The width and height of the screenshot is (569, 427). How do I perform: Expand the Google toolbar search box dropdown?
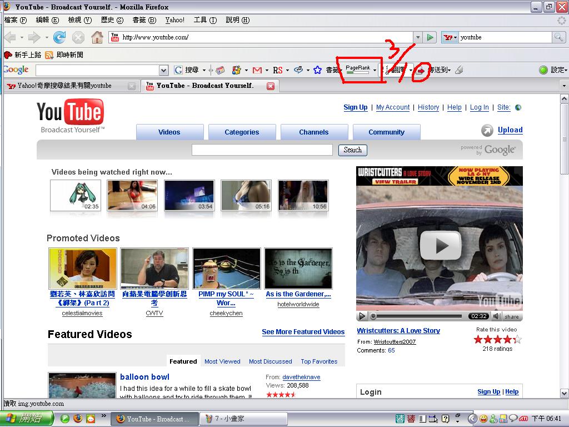click(164, 70)
